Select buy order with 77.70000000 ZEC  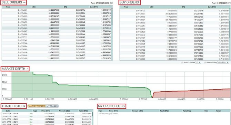coord(174,17)
